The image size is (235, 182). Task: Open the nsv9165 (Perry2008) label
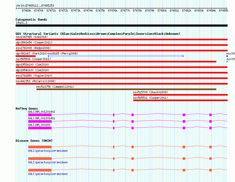pos(63,53)
